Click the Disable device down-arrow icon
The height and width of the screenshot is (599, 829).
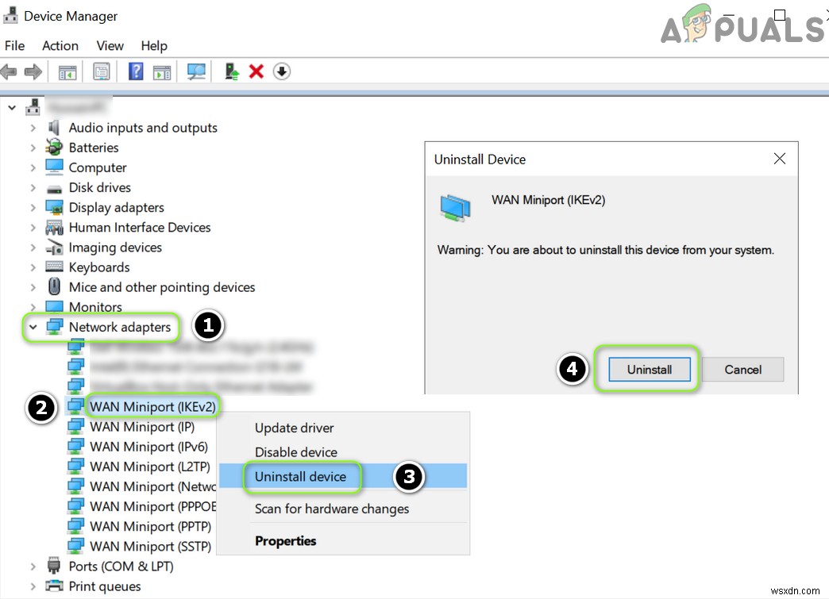coord(282,71)
